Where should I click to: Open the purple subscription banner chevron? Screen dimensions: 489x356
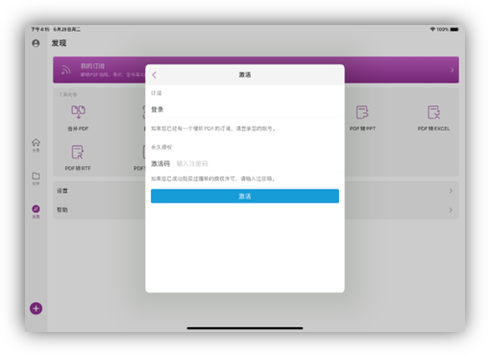[452, 70]
